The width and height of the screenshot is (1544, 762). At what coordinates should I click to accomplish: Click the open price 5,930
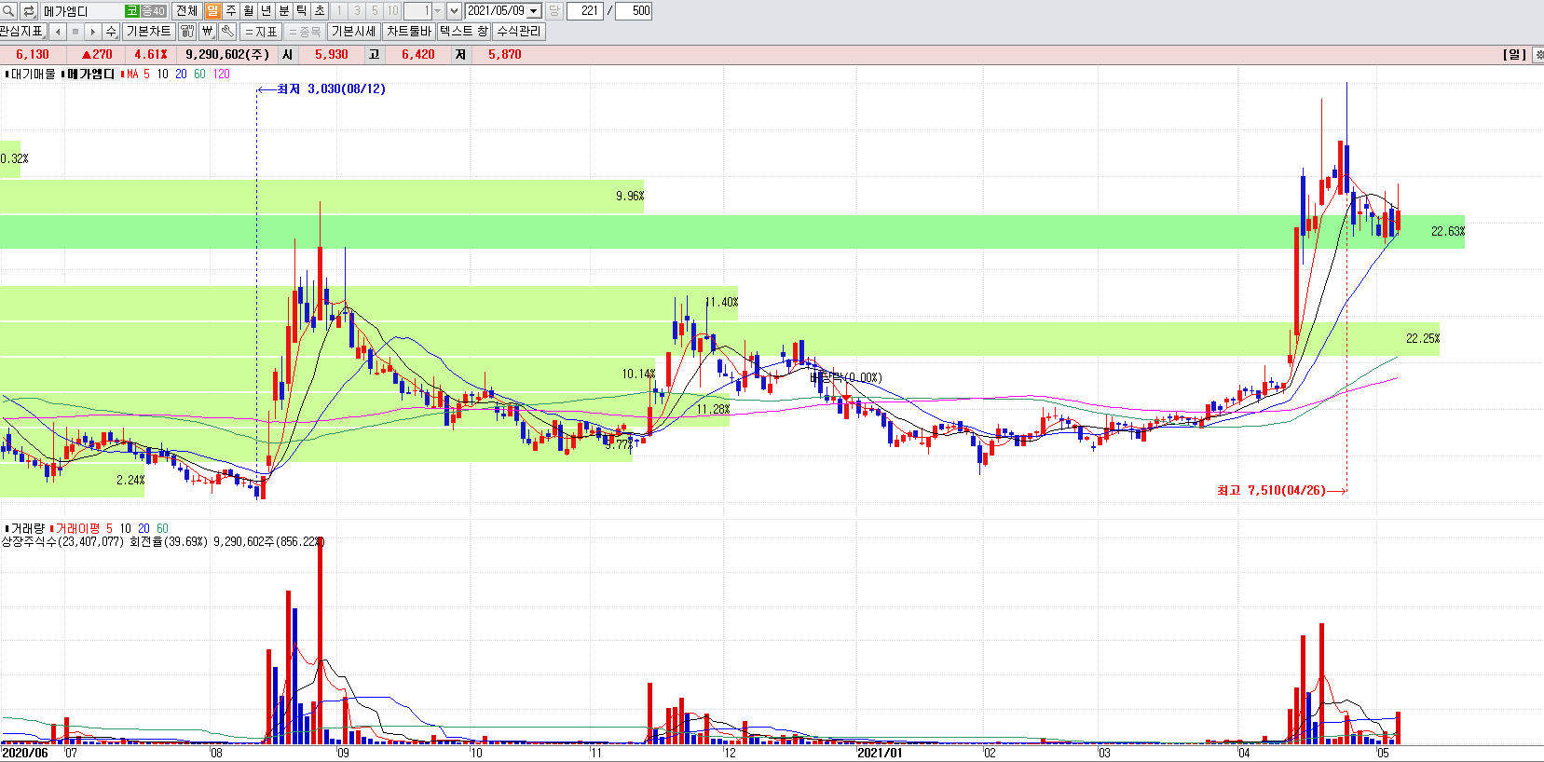[331, 55]
